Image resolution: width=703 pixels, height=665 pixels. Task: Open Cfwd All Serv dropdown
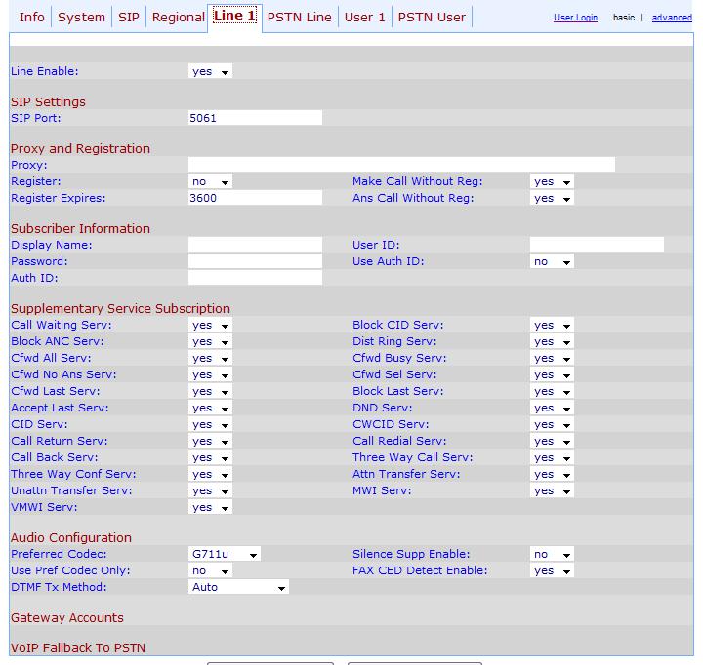[x=210, y=358]
